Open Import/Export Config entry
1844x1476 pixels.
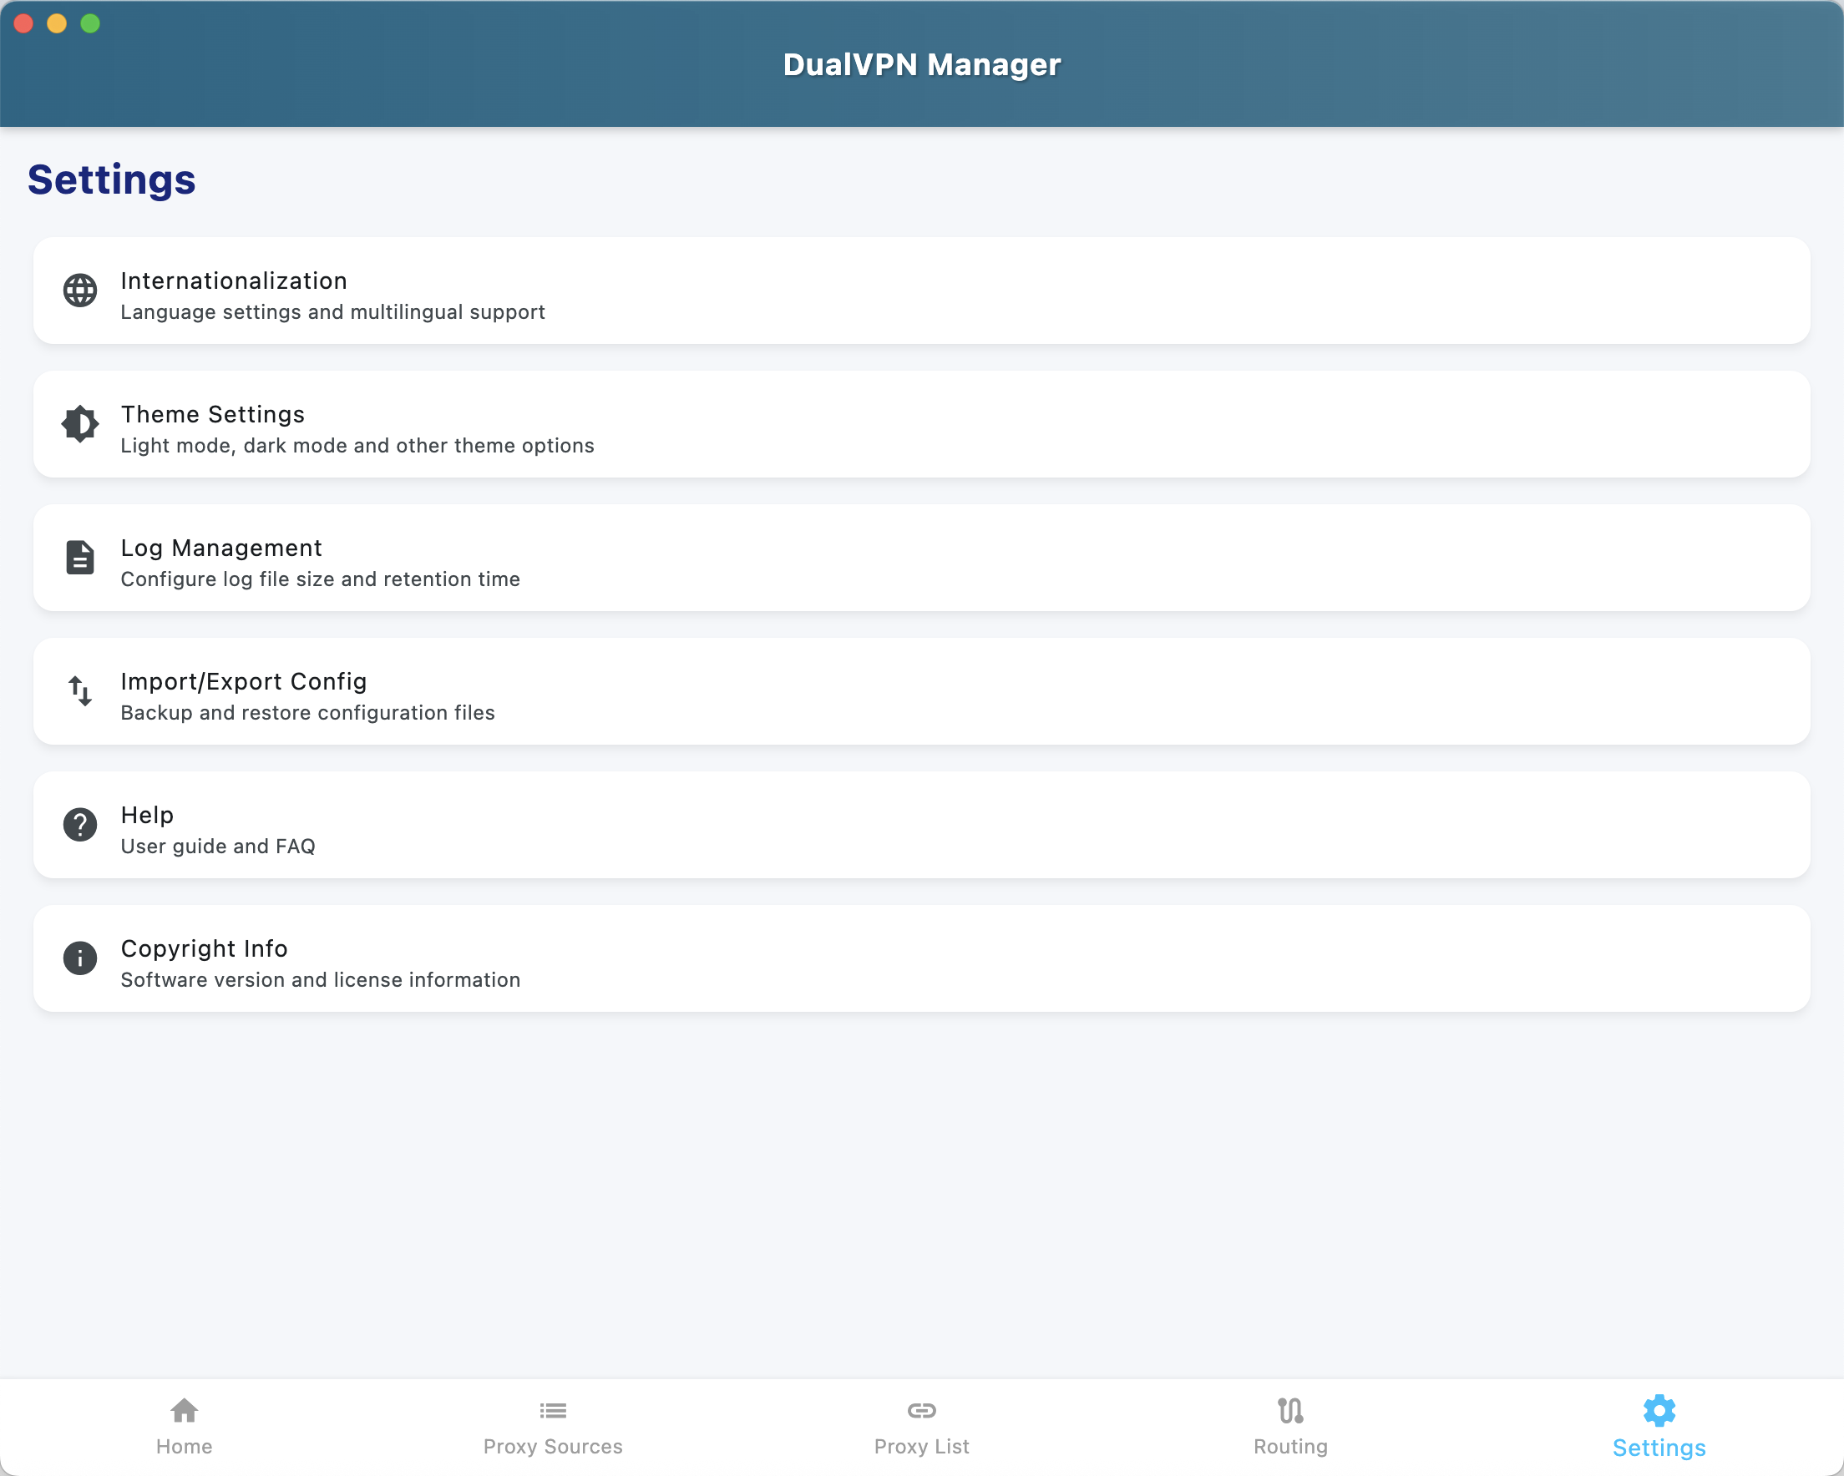pyautogui.click(x=921, y=691)
